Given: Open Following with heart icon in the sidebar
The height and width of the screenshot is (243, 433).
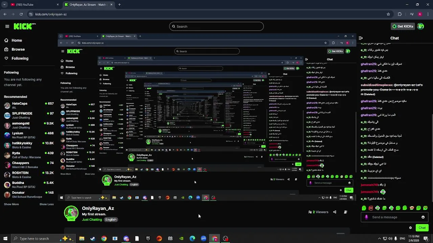Looking at the screenshot, I should [x=16, y=58].
